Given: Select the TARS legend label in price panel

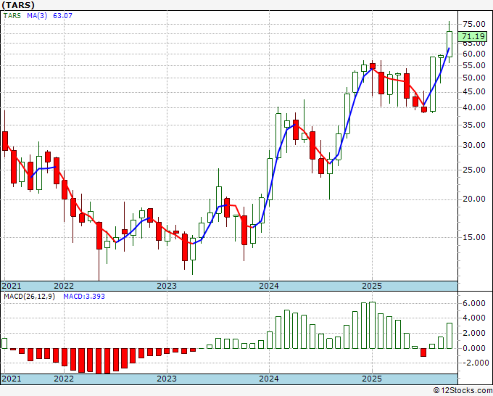Looking at the screenshot, I should coord(12,15).
